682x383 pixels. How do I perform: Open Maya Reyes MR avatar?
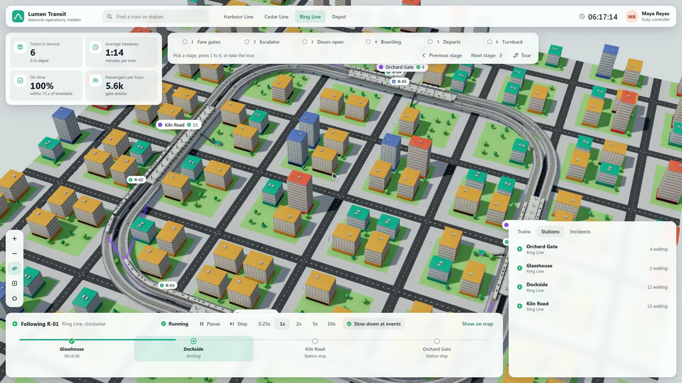coord(631,16)
